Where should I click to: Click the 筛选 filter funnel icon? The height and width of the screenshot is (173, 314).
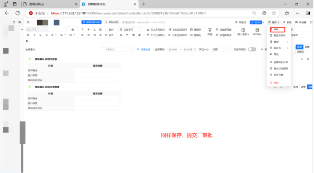pyautogui.click(x=210, y=32)
